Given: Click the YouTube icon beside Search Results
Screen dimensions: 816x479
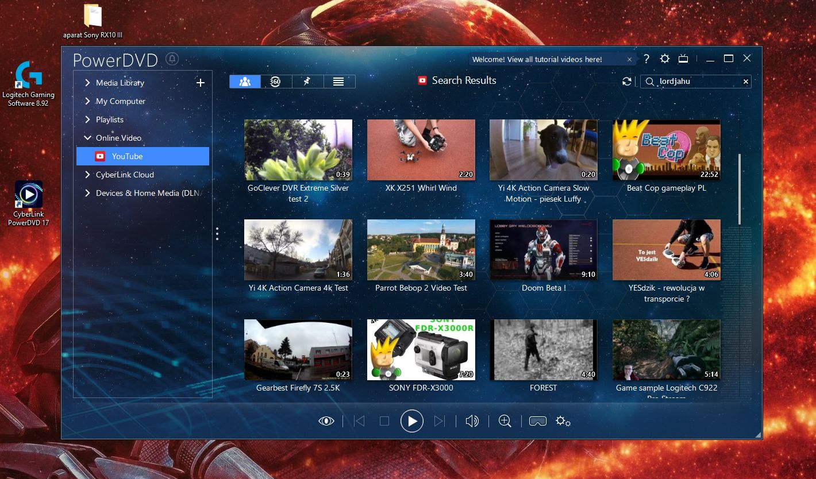Looking at the screenshot, I should (422, 80).
